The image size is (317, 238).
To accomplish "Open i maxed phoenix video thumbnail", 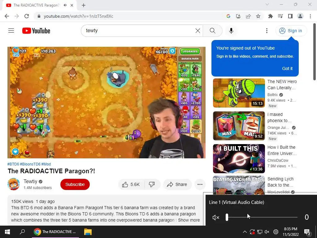I will [239, 126].
